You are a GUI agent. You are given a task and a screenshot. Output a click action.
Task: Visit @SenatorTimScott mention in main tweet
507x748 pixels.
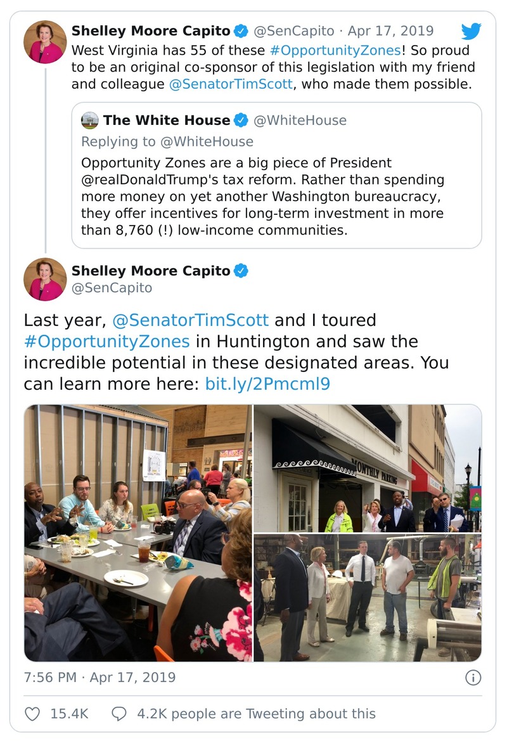click(190, 320)
